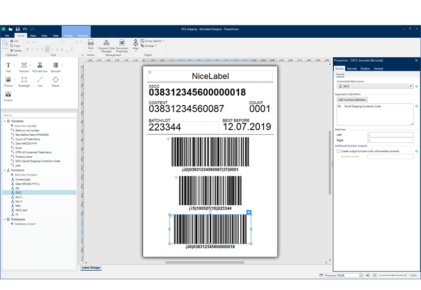Click the horizontal canvas scrollbar

pos(205,262)
